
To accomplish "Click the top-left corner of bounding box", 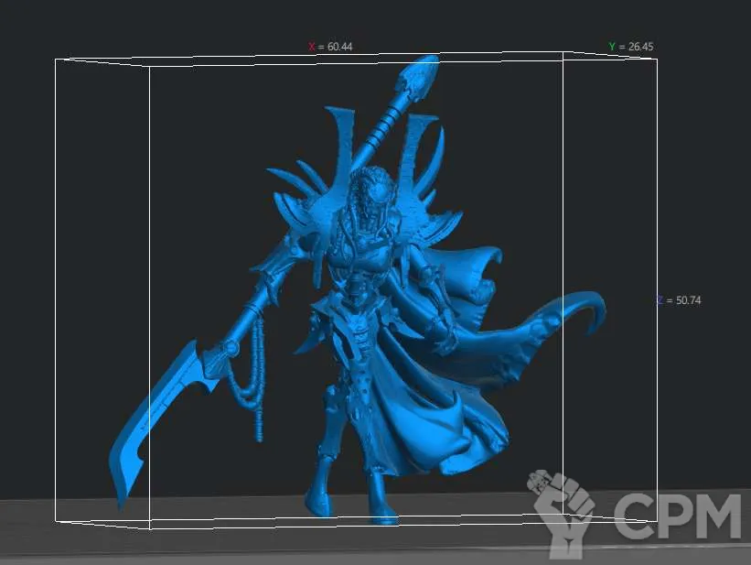I will click(56, 60).
